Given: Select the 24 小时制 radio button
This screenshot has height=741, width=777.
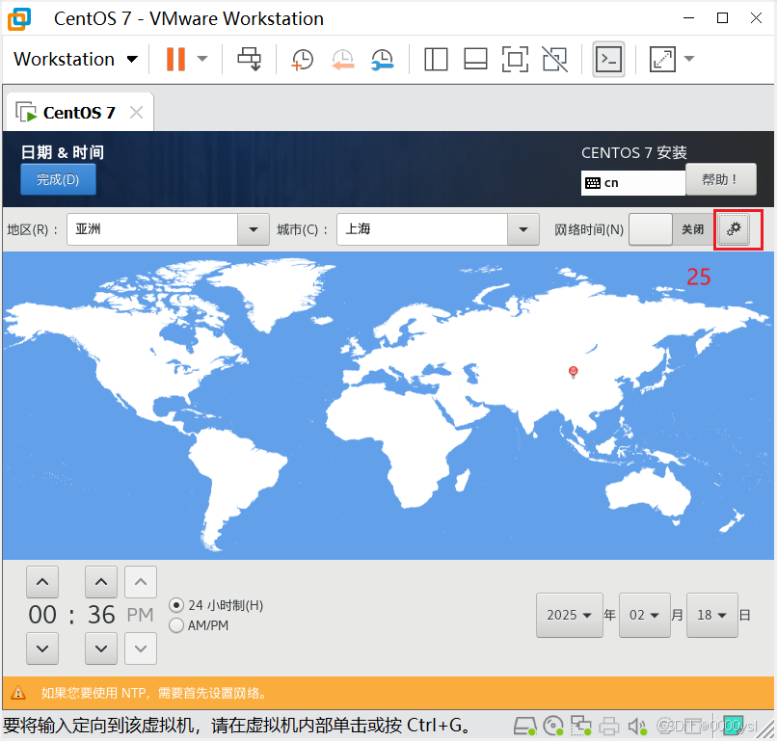Looking at the screenshot, I should click(176, 605).
